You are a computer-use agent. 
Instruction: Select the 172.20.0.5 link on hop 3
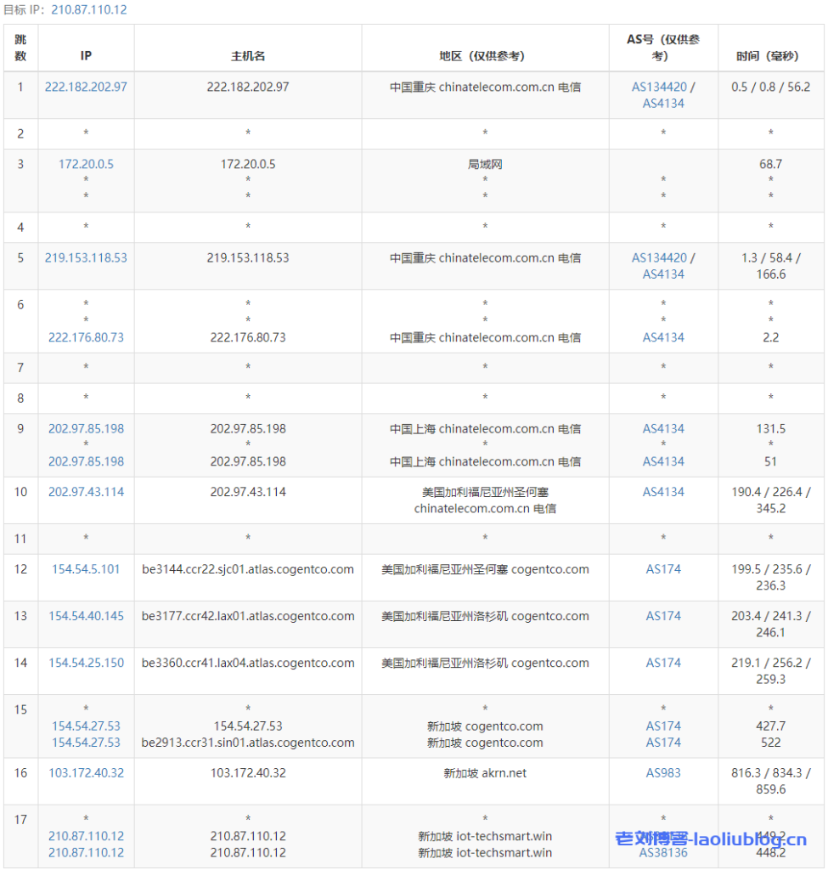[85, 165]
